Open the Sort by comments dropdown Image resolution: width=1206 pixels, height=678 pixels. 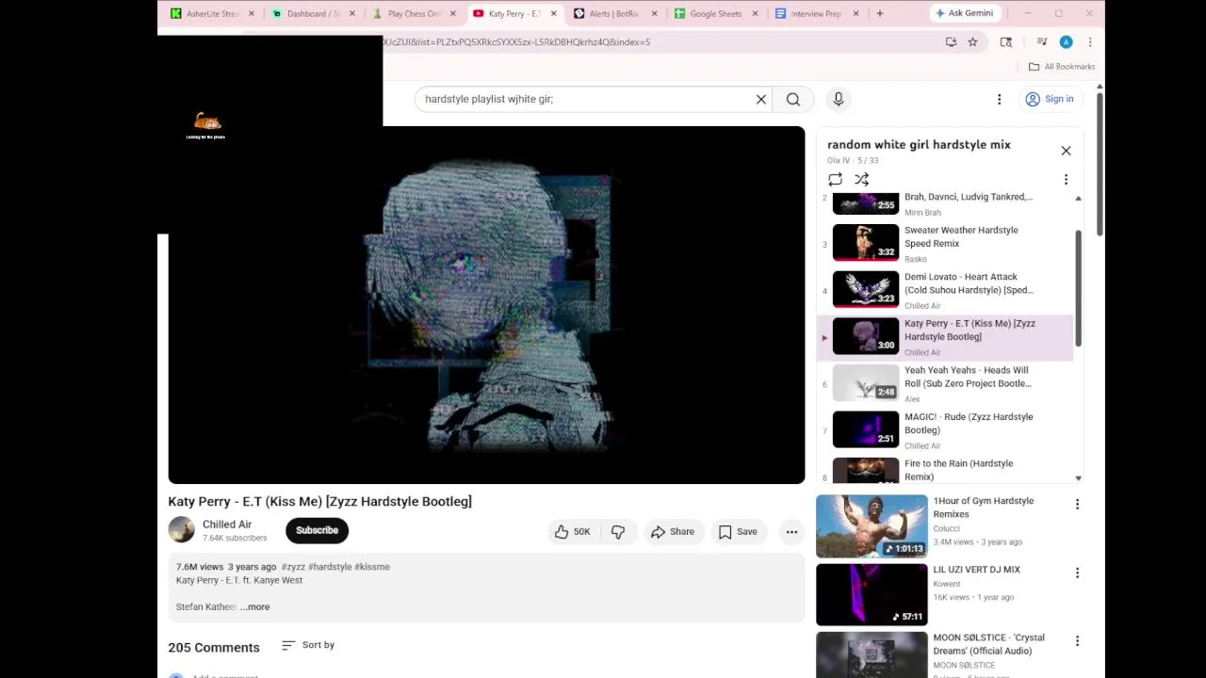click(x=308, y=645)
